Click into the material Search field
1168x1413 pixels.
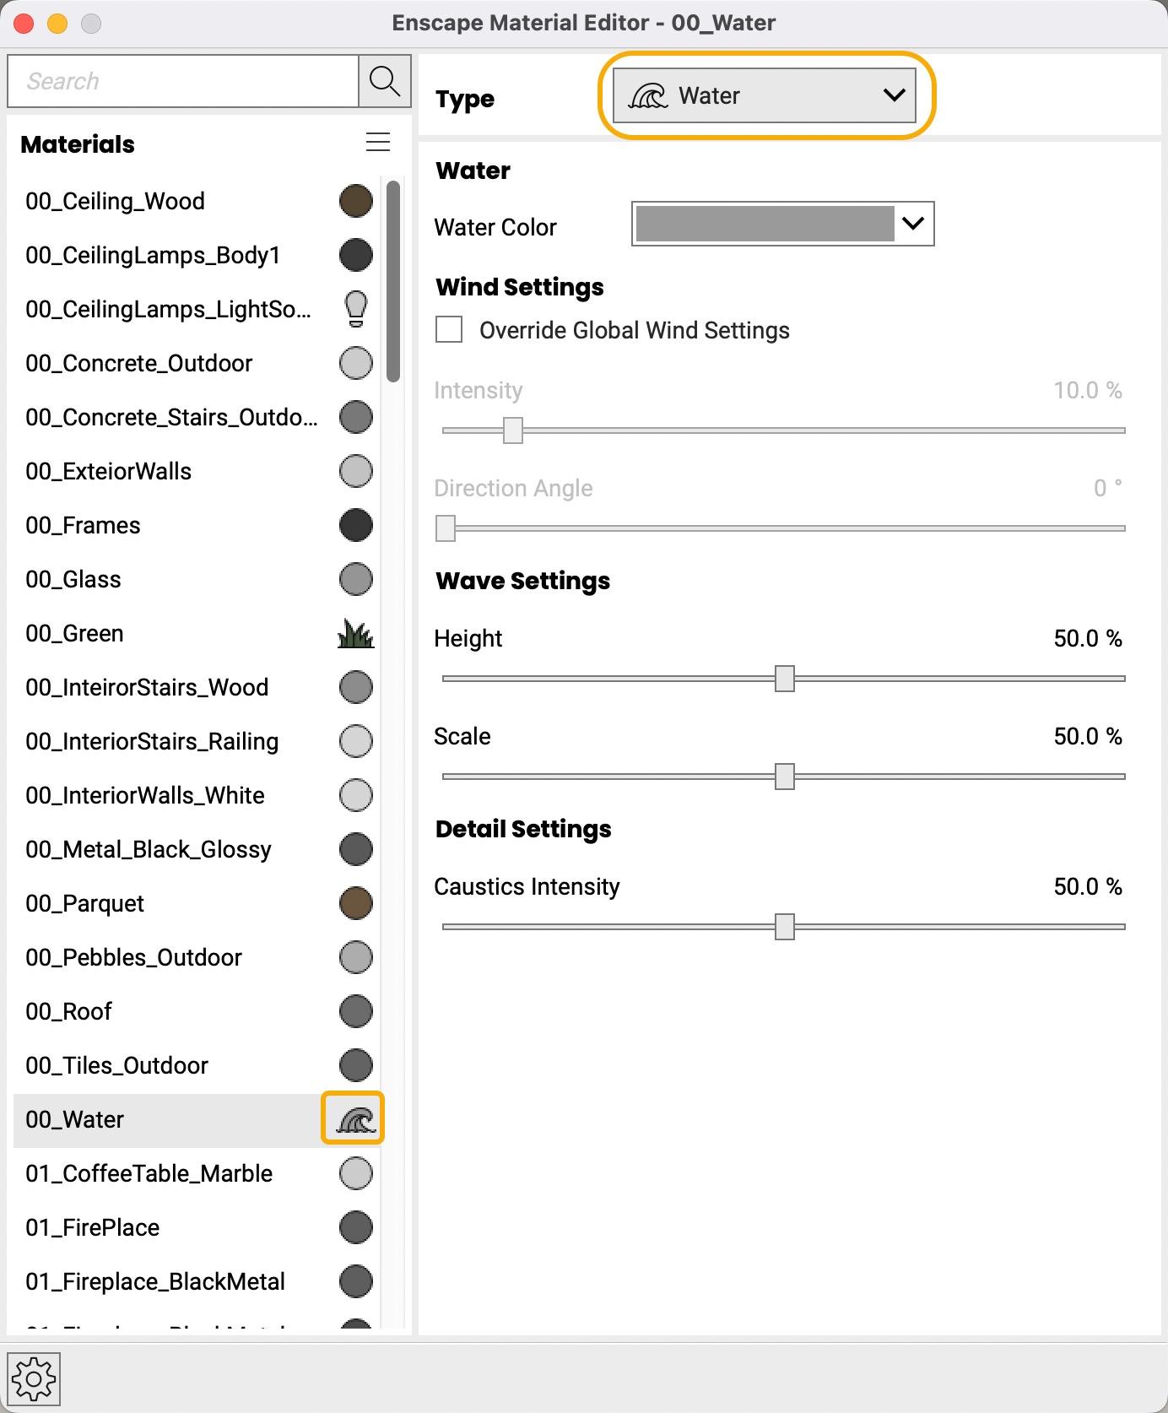[x=183, y=81]
